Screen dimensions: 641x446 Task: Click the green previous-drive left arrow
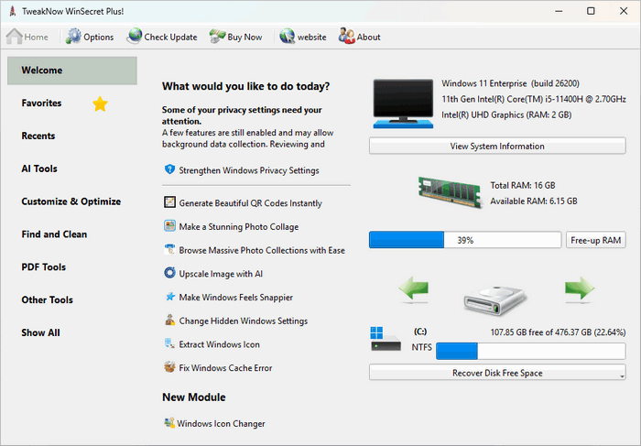pos(414,289)
